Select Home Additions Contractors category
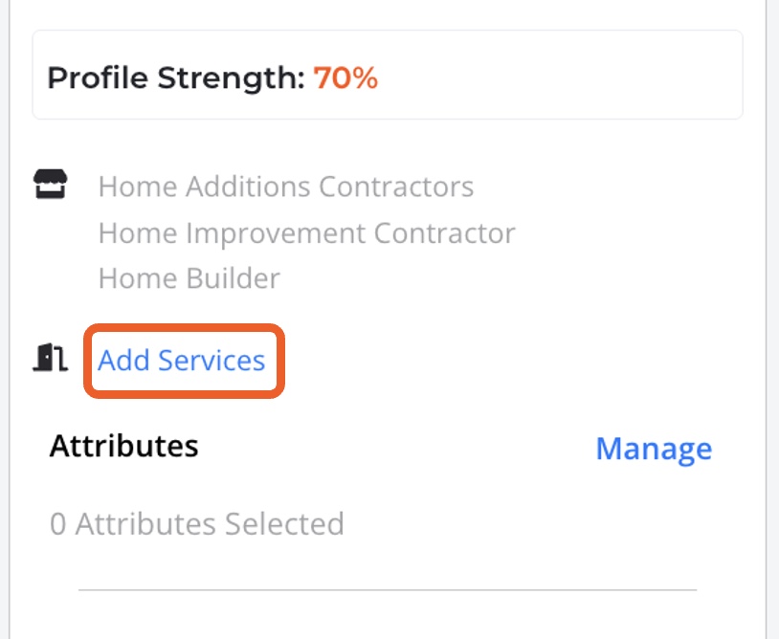The width and height of the screenshot is (779, 639). click(285, 186)
